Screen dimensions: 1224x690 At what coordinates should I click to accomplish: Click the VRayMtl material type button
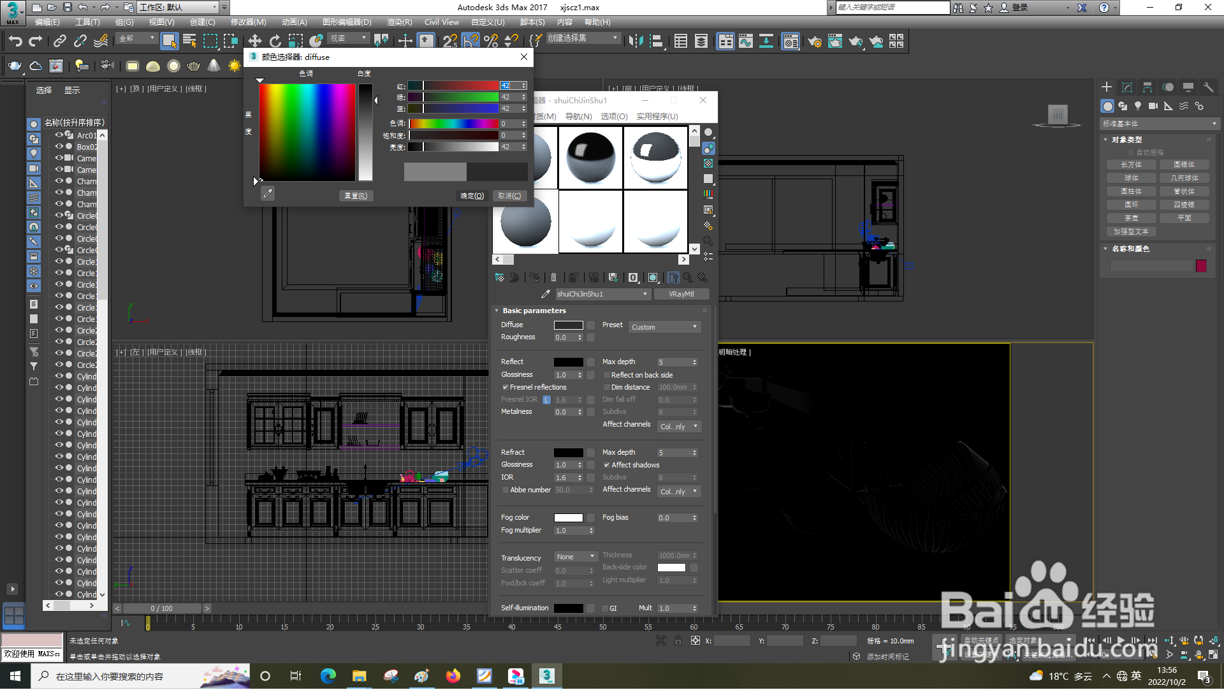(681, 294)
